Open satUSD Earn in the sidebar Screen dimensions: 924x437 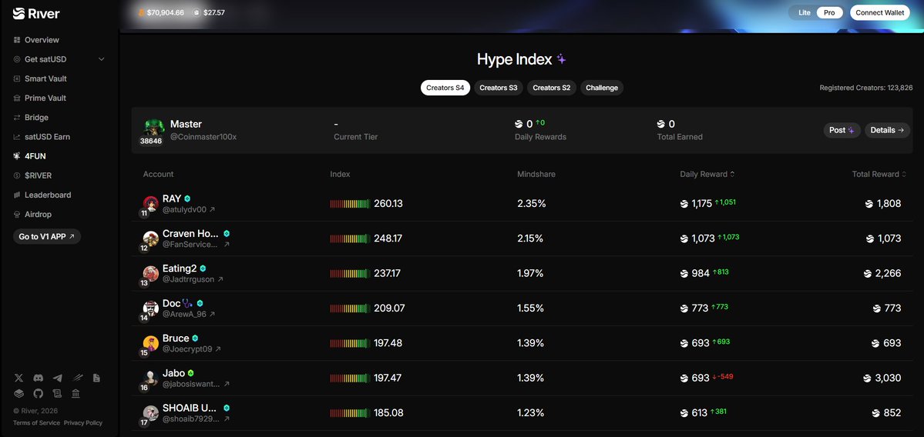(x=42, y=137)
